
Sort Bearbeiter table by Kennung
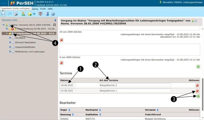(73, 114)
